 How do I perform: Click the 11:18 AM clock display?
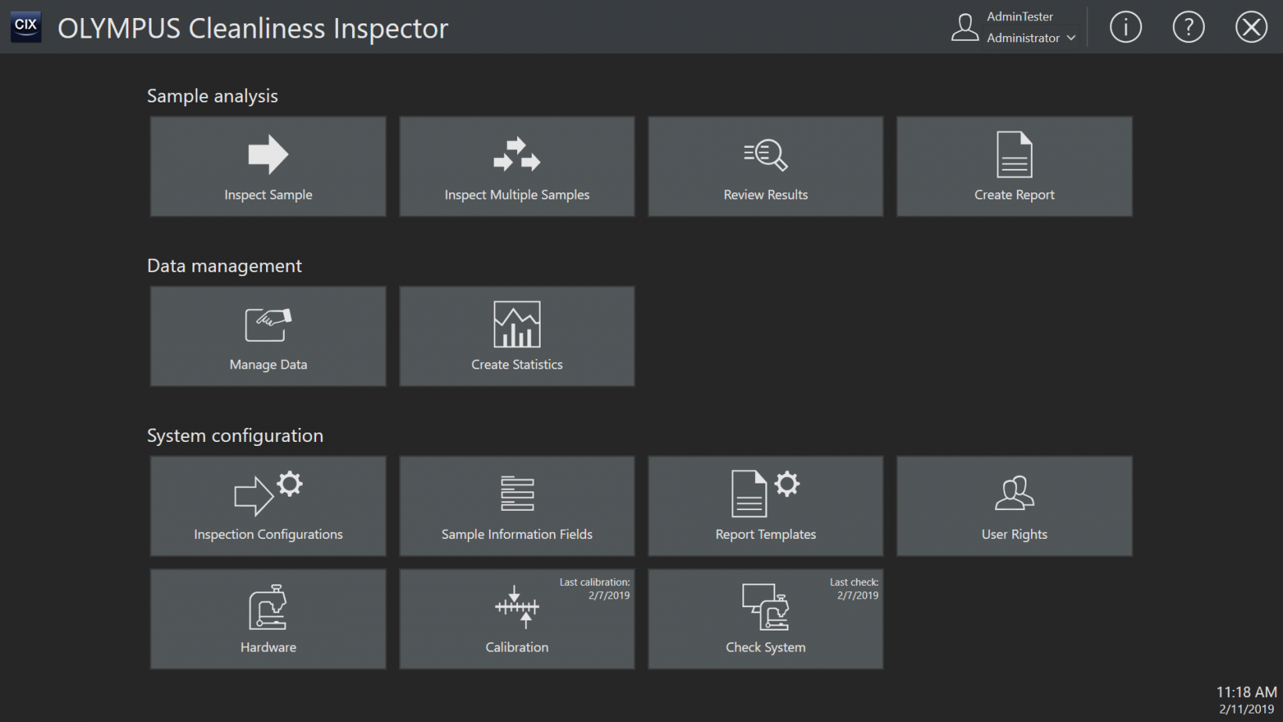coord(1245,692)
